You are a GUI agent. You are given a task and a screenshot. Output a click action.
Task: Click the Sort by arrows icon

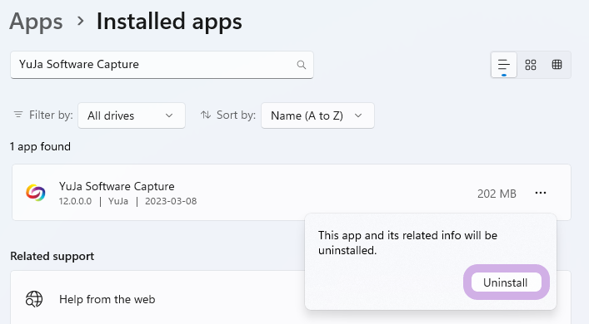206,115
